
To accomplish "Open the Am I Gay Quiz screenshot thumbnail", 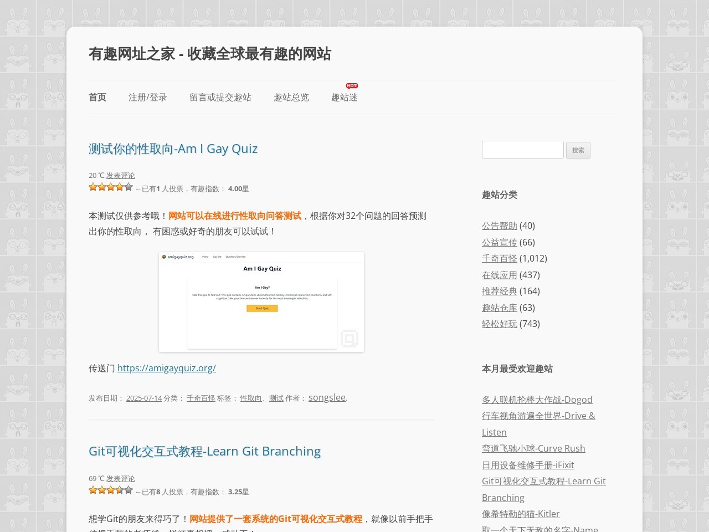I will pos(261,302).
